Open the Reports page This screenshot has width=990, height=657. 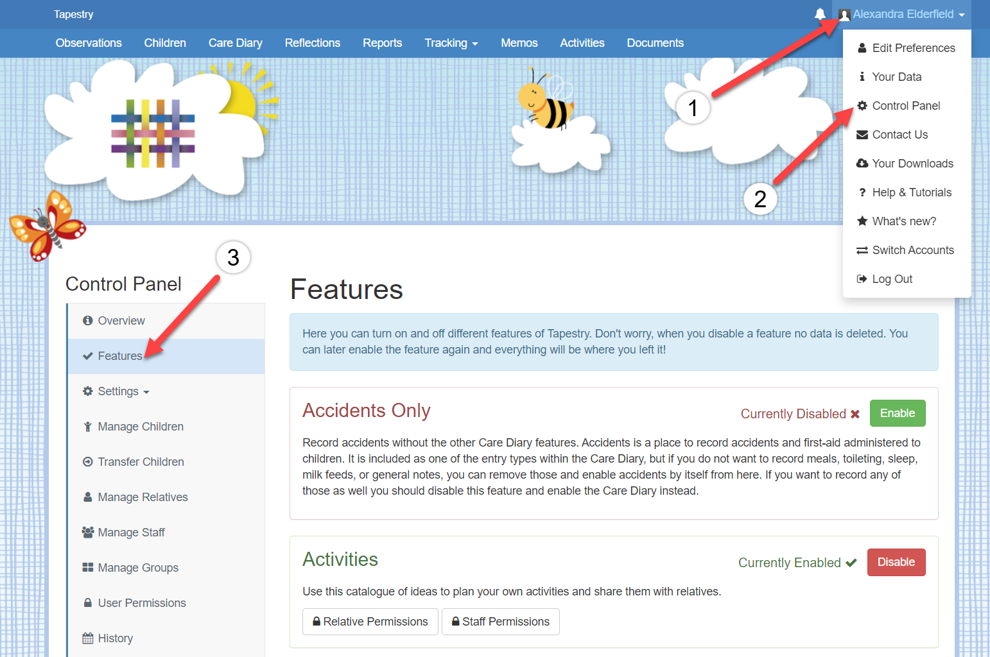(x=383, y=43)
